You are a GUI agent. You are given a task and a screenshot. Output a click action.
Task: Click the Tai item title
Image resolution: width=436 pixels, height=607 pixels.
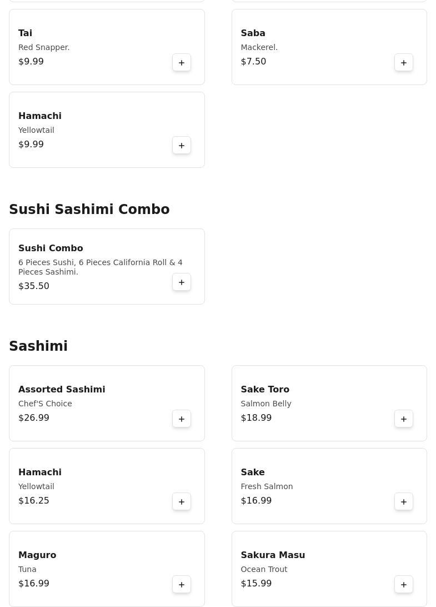(25, 33)
